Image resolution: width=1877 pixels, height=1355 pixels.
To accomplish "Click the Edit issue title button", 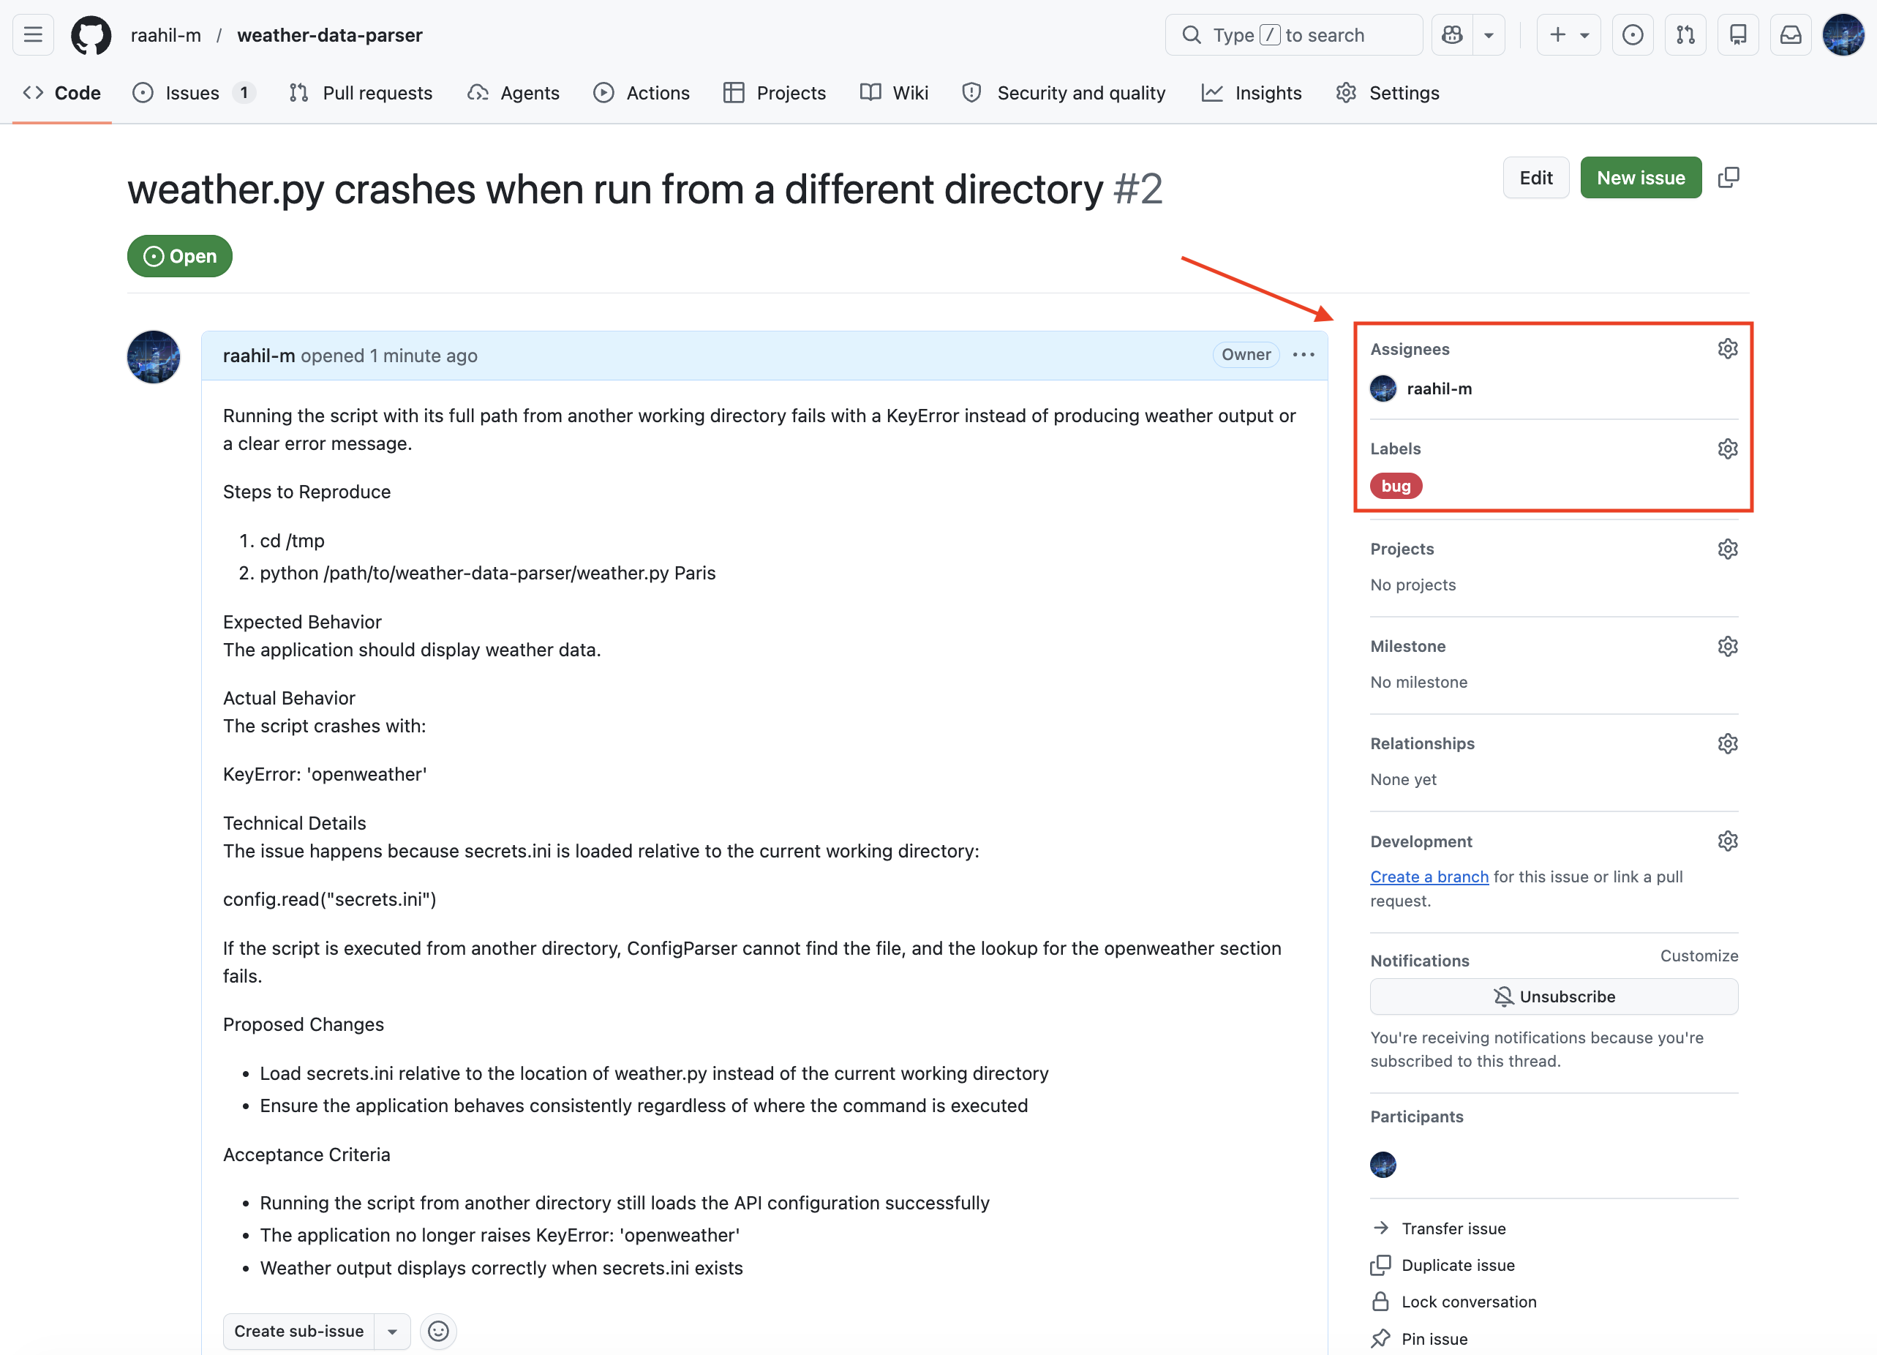I will (x=1535, y=177).
